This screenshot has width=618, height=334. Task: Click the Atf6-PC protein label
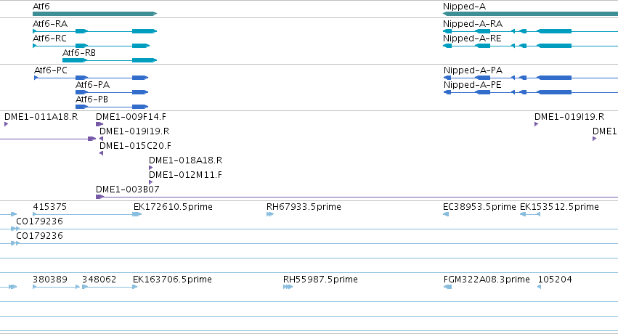point(51,70)
